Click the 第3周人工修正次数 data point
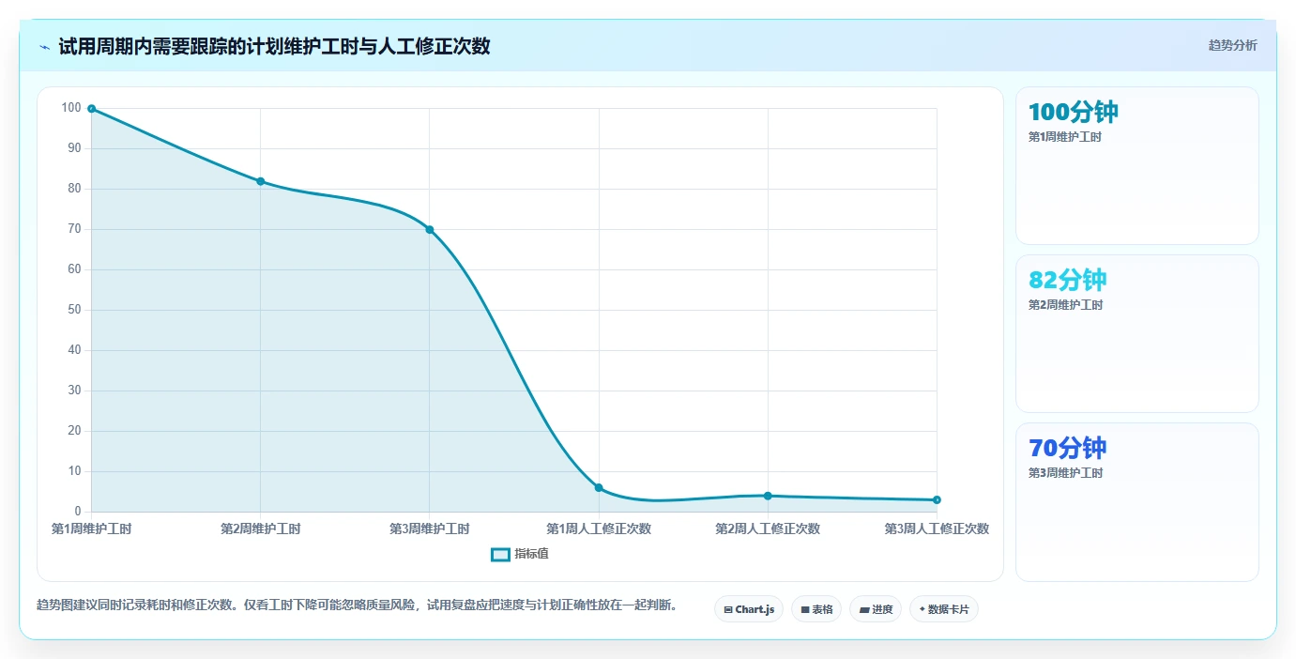 point(937,499)
